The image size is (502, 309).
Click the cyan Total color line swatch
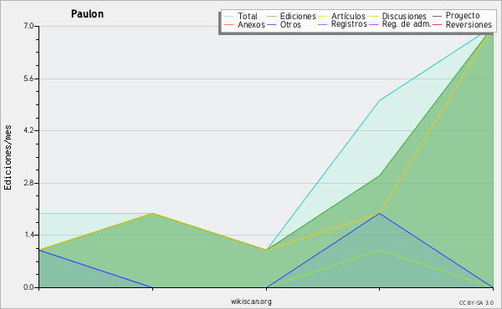pos(229,17)
